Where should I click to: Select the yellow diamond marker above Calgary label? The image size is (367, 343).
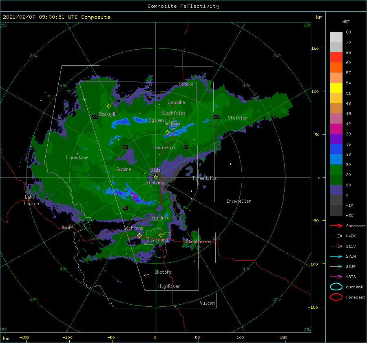pos(161,235)
